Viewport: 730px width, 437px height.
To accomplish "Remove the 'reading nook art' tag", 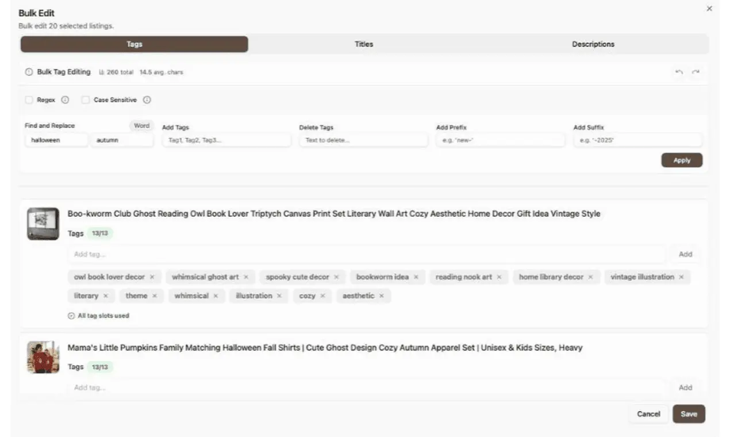I will (x=499, y=277).
